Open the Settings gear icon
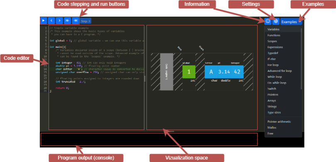336x162 pixels. (x=276, y=21)
